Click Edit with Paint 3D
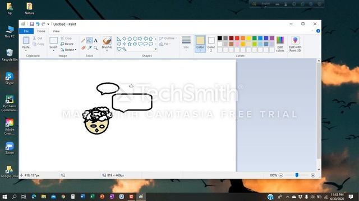The image size is (359, 201). tap(295, 44)
